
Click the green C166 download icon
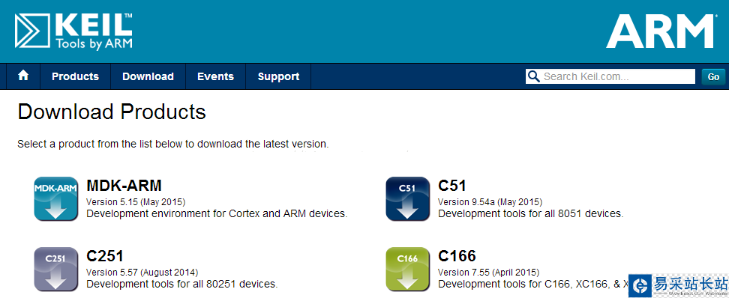pyautogui.click(x=408, y=270)
